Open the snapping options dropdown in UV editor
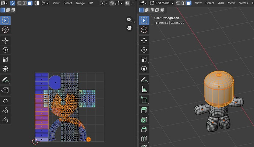The width and height of the screenshot is (254, 147). [x=119, y=3]
